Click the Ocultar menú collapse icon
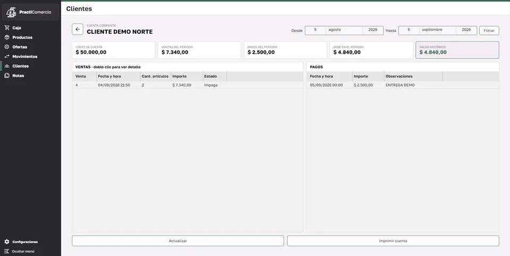The width and height of the screenshot is (510, 256). pos(7,251)
